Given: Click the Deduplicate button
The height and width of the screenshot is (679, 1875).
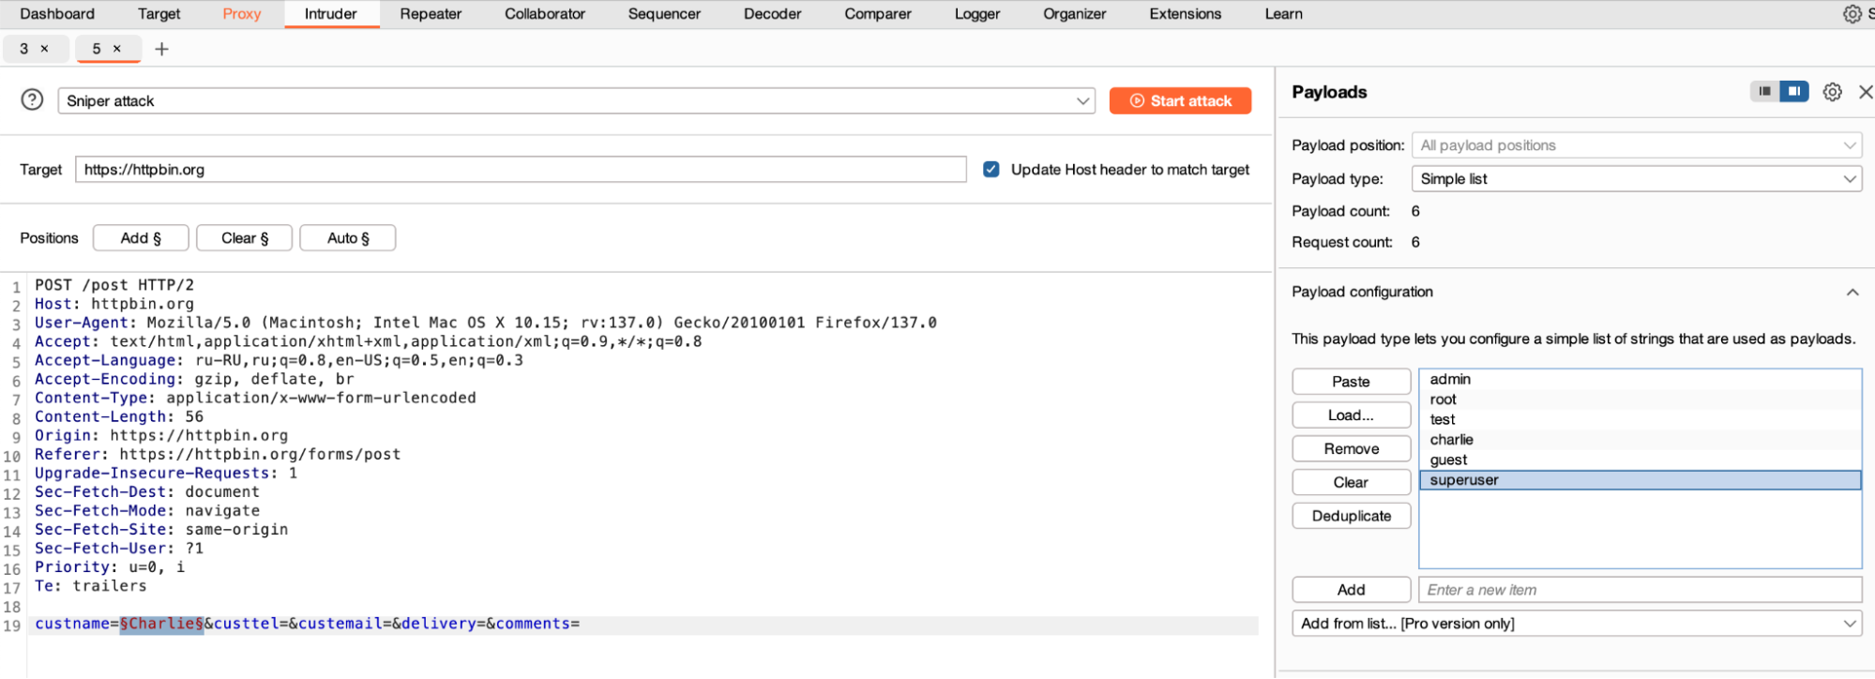Looking at the screenshot, I should [1351, 516].
